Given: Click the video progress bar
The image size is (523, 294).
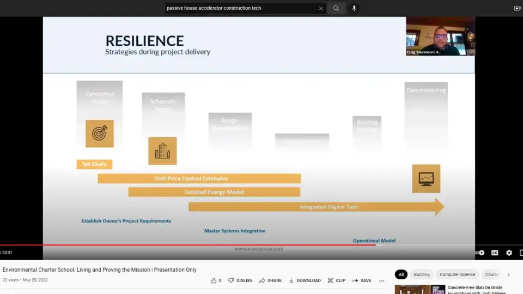Looking at the screenshot, I should (218, 245).
